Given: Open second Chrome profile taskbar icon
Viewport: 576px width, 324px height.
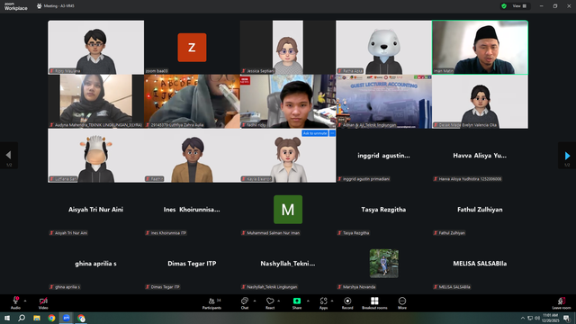Looking at the screenshot, I should tap(81, 318).
